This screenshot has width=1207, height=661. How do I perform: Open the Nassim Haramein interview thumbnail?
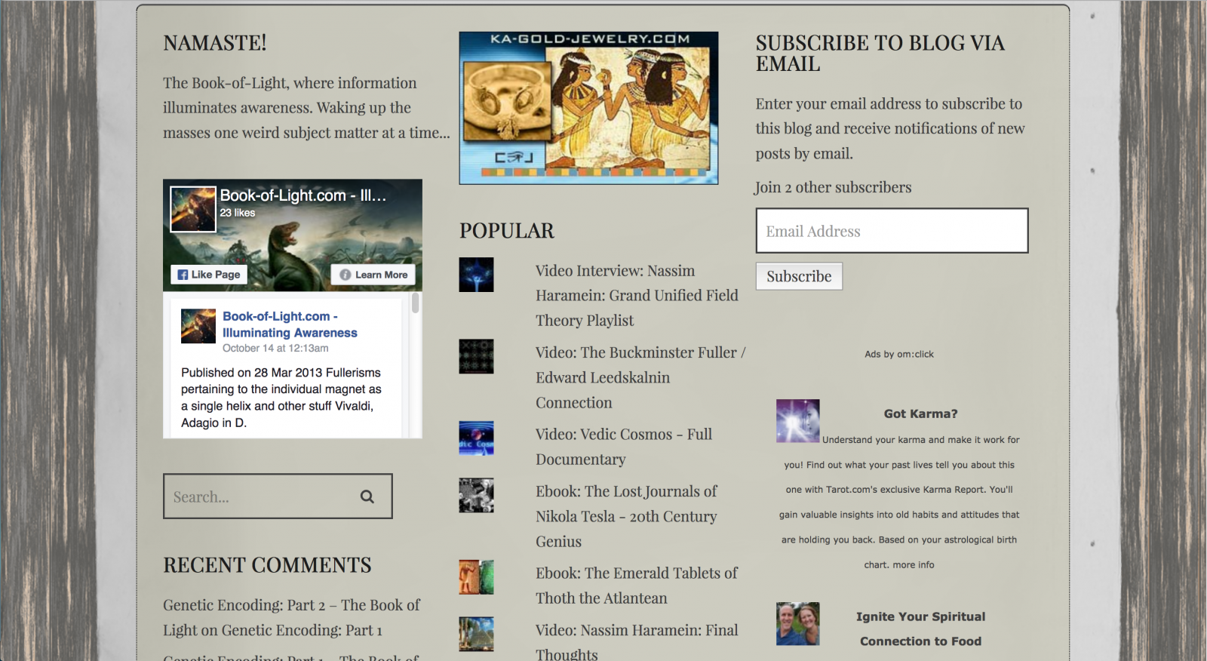tap(476, 275)
